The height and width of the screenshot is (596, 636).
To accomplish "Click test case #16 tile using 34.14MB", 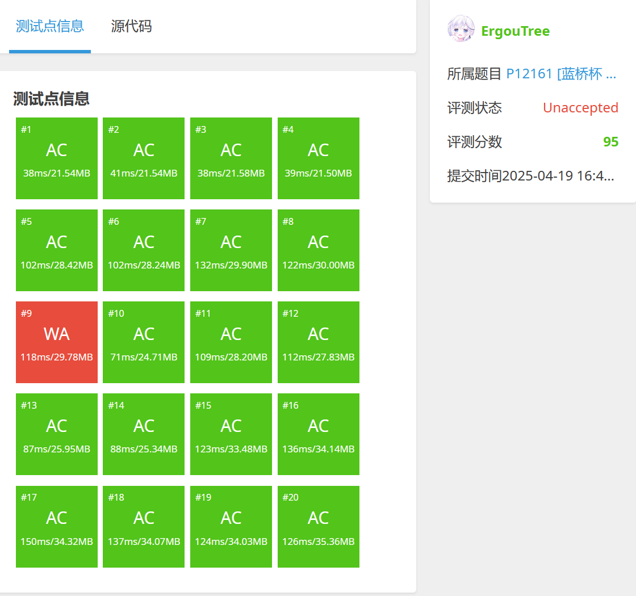I will (x=318, y=434).
